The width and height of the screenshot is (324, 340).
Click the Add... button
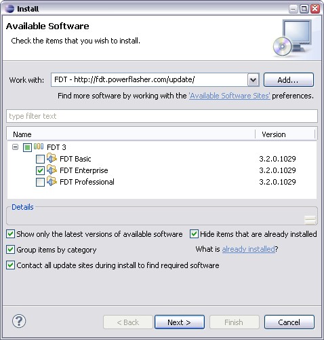pos(289,80)
